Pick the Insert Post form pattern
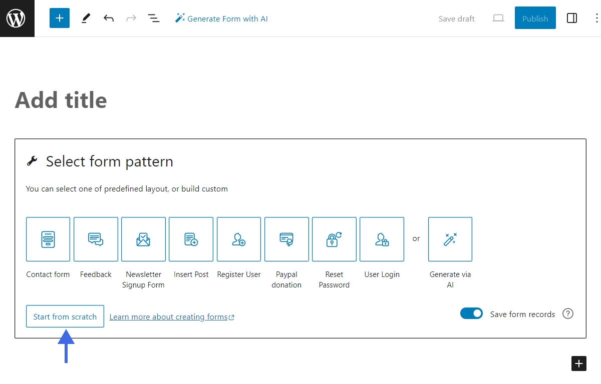The height and width of the screenshot is (384, 601). pos(191,239)
